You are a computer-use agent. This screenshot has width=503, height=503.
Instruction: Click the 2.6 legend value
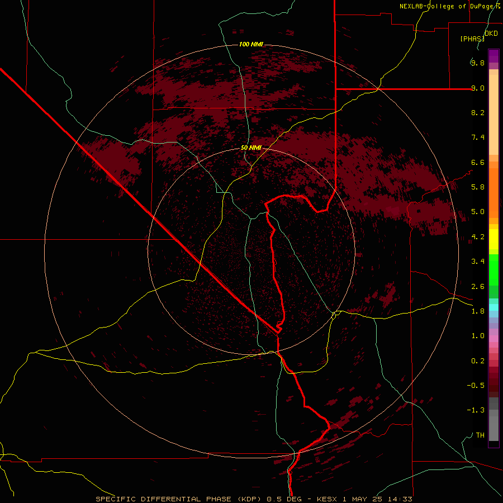pyautogui.click(x=477, y=287)
